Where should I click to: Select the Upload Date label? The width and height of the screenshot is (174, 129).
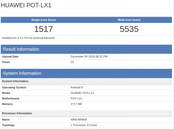pyautogui.click(x=10, y=57)
